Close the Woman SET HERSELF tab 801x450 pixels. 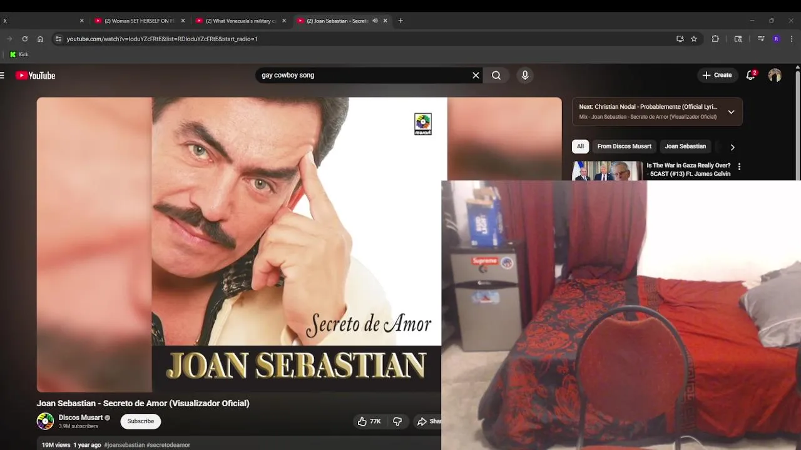(183, 21)
